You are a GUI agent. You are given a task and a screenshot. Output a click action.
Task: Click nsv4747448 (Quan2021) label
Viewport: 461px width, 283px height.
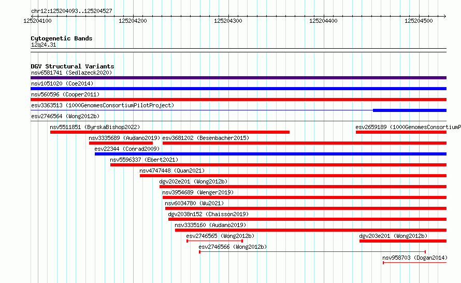pos(172,171)
